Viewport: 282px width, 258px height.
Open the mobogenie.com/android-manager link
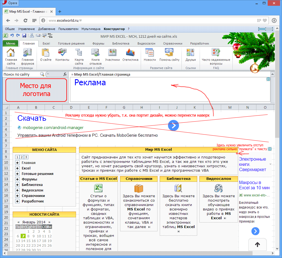pos(53,128)
